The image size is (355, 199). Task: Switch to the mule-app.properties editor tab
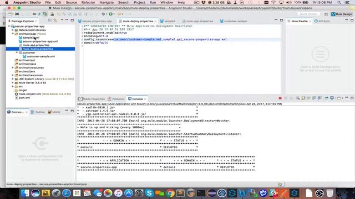[x=197, y=21]
